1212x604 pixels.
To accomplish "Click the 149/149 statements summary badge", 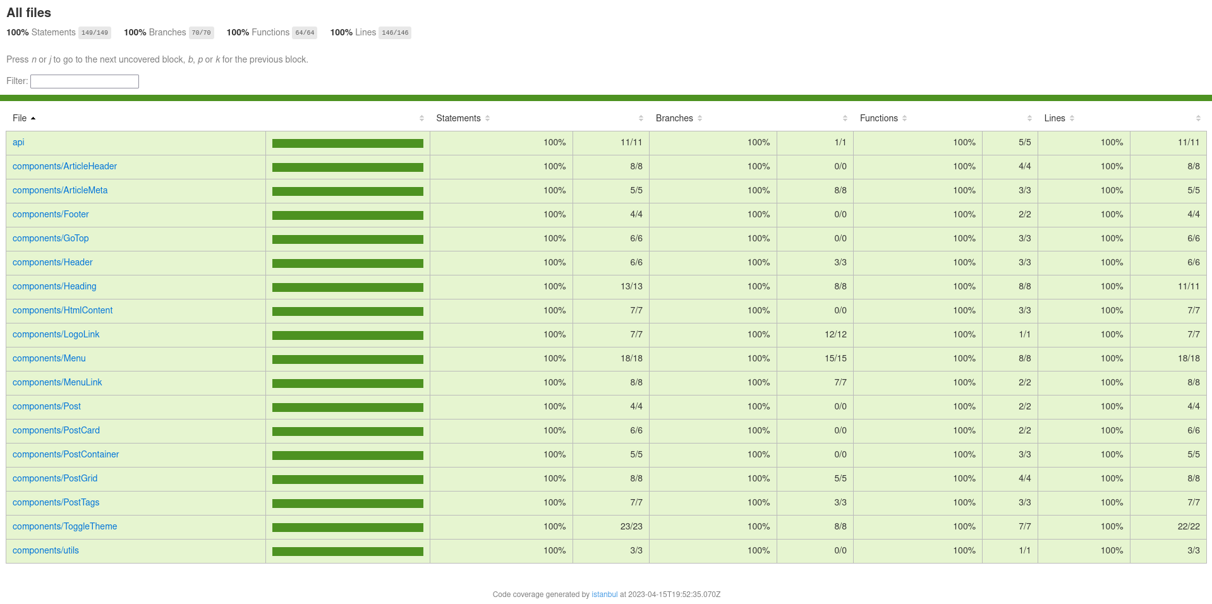I will (95, 33).
